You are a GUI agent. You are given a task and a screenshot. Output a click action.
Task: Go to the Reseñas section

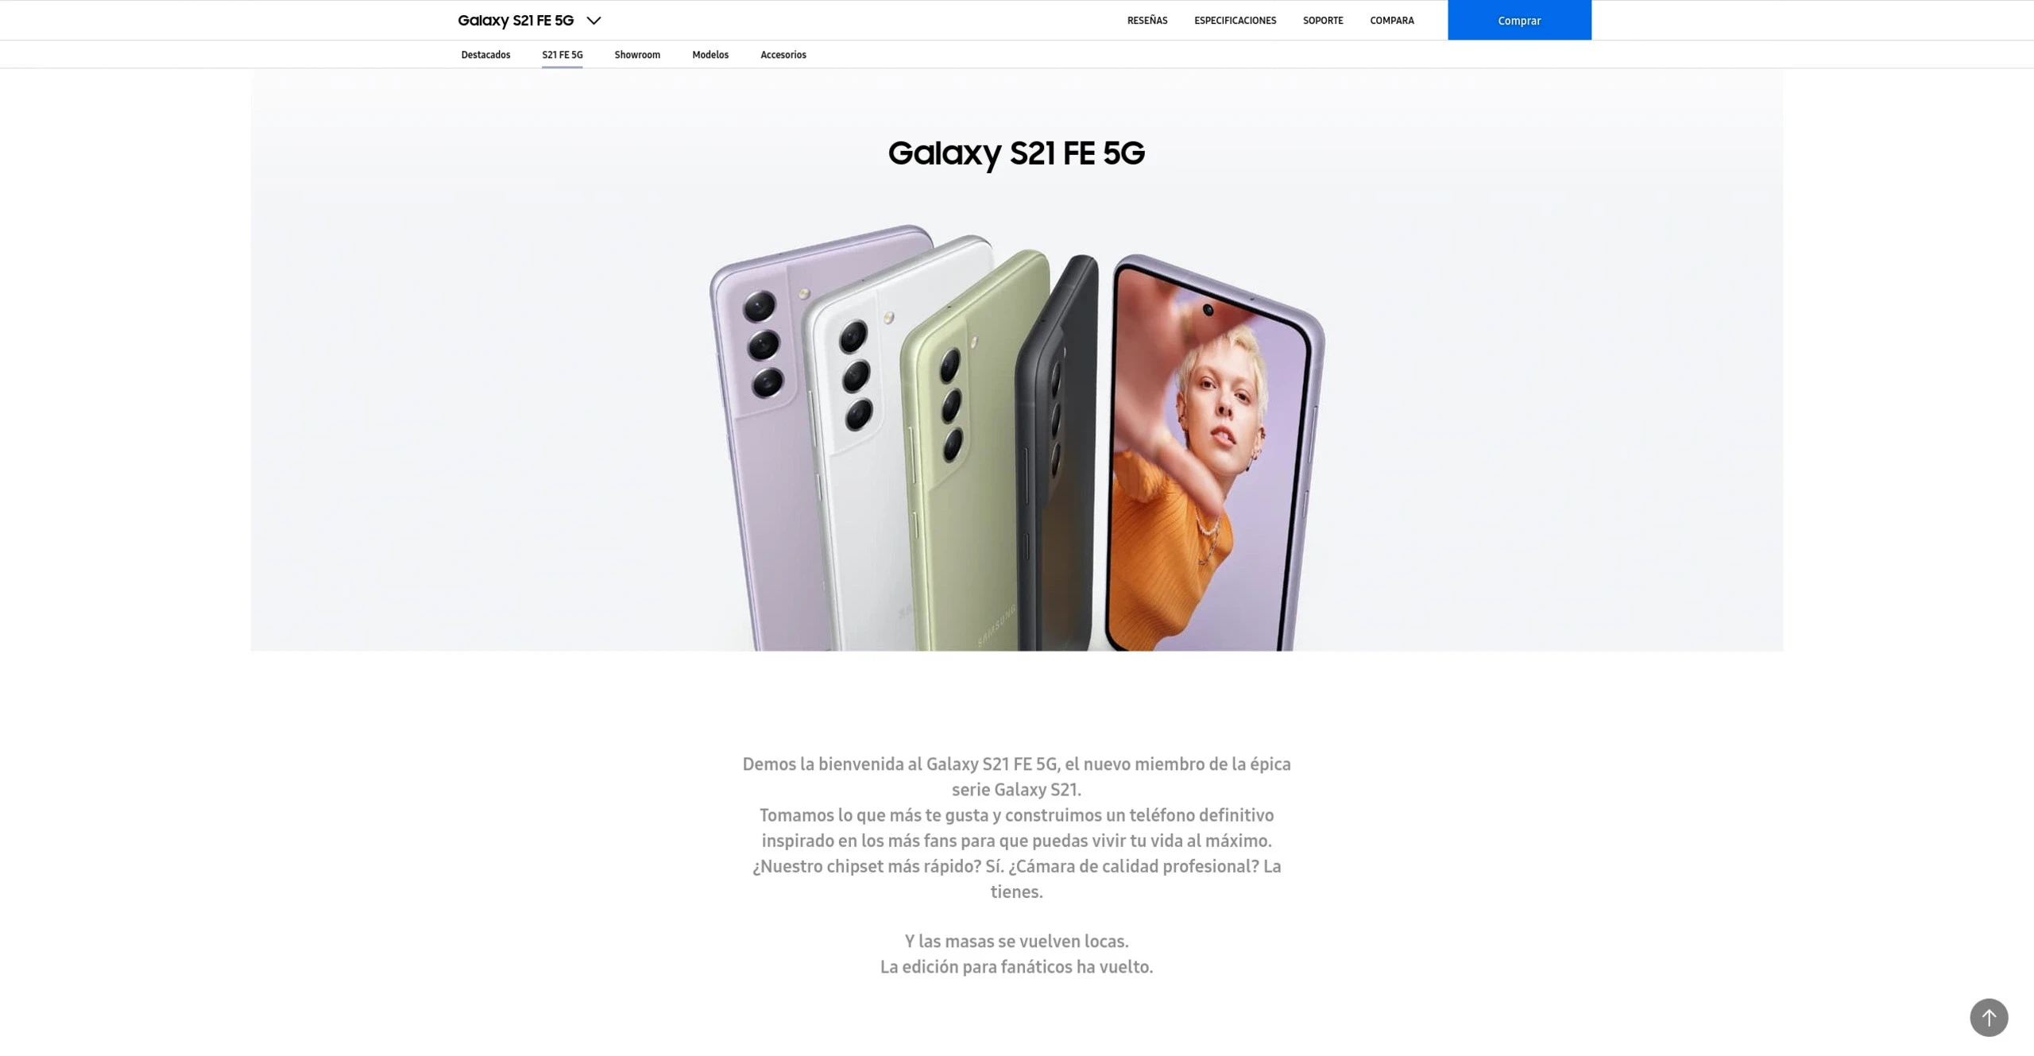coord(1147,21)
